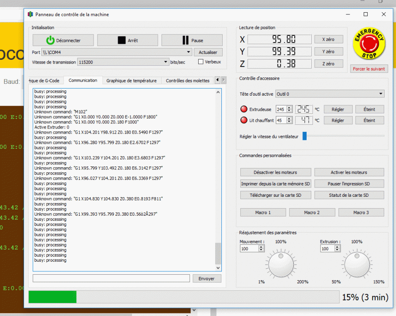The height and width of the screenshot is (316, 396).
Task: Click the "15% (3 min)" progress text
Action: (x=365, y=297)
